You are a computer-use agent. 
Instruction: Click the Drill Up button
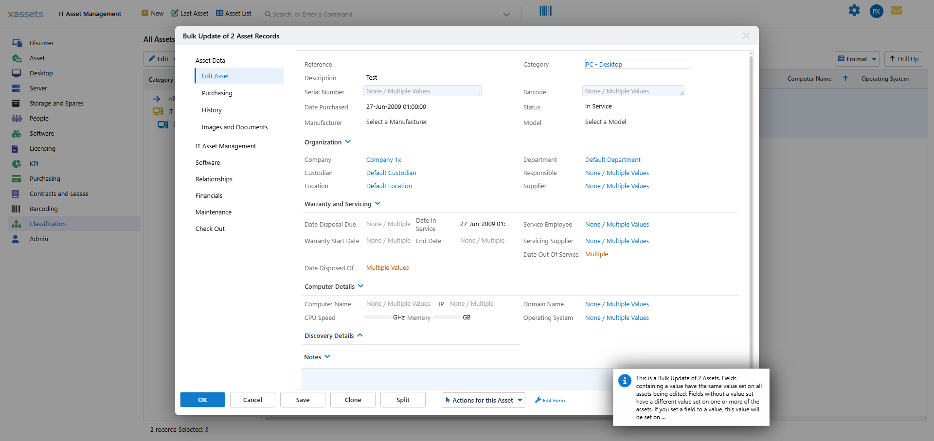click(904, 59)
